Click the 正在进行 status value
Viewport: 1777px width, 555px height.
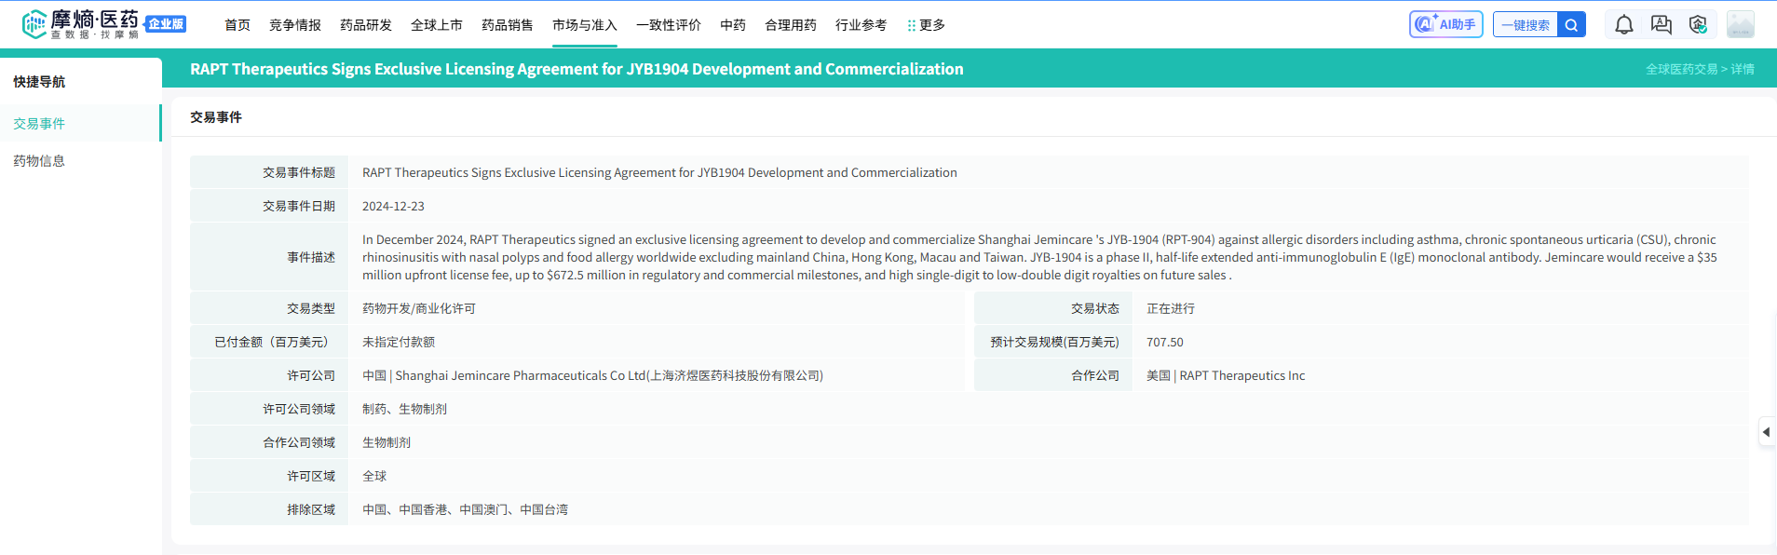[x=1171, y=308]
